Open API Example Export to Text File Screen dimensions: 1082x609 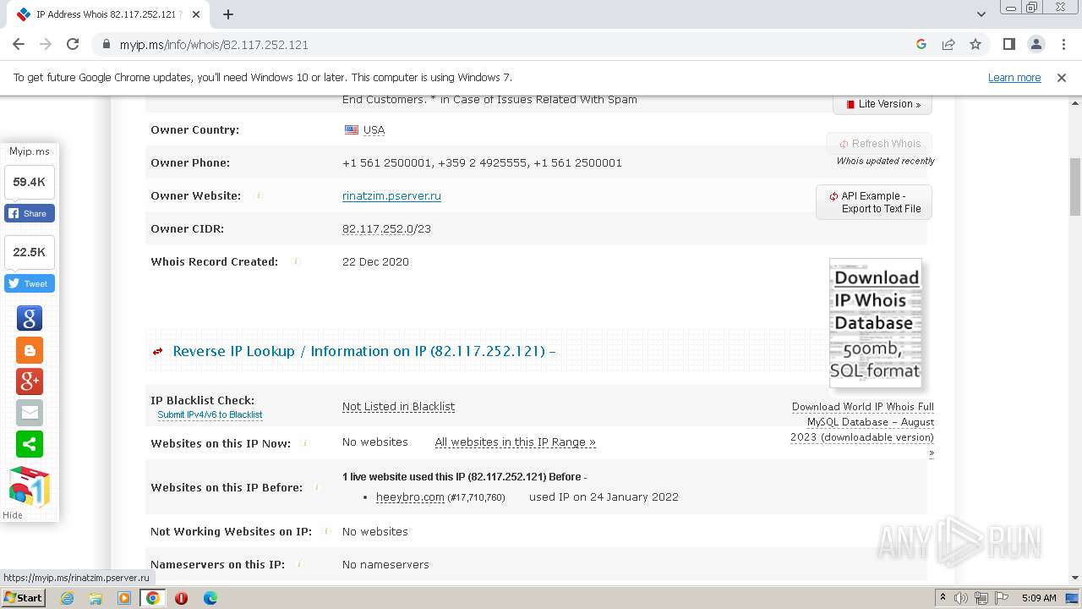coord(874,202)
